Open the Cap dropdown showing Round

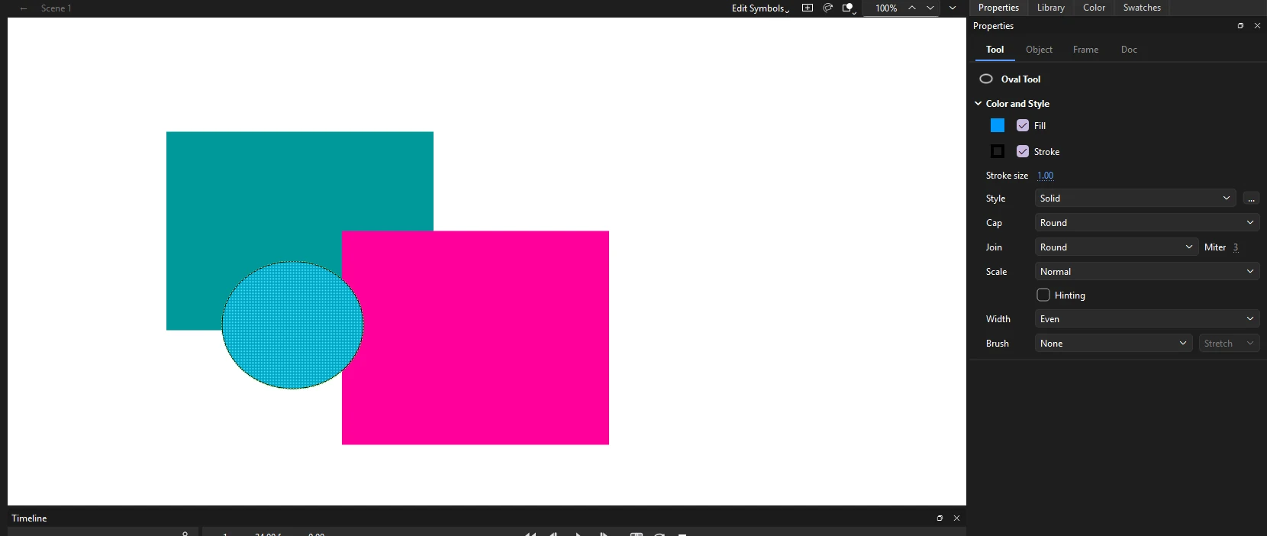click(1147, 223)
